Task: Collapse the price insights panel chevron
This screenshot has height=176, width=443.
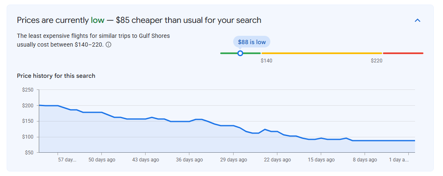Action: [x=417, y=20]
